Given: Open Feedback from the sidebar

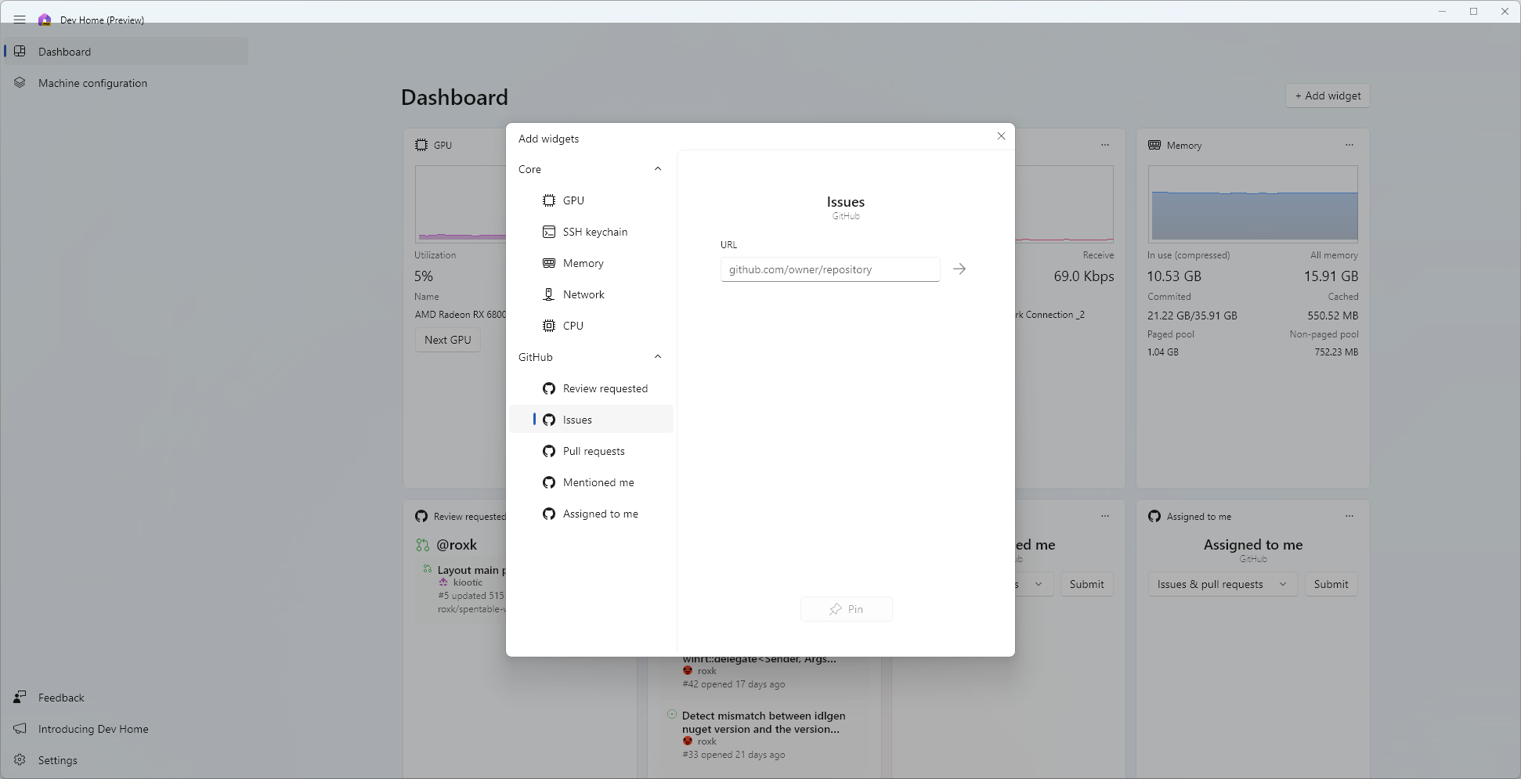Looking at the screenshot, I should pos(60,697).
